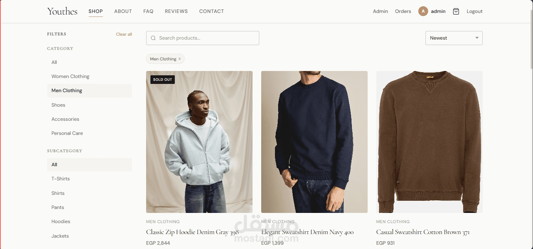This screenshot has width=533, height=249.
Task: Open the Orders page
Action: [x=403, y=11]
